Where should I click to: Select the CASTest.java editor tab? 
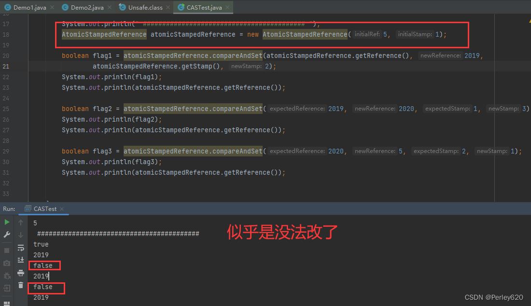pos(204,7)
